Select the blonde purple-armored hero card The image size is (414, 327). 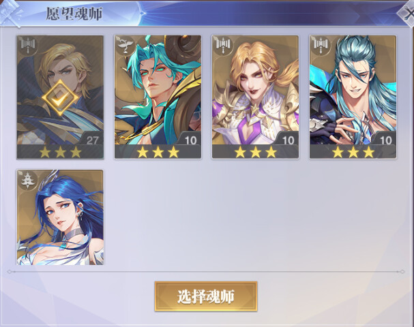(255, 97)
